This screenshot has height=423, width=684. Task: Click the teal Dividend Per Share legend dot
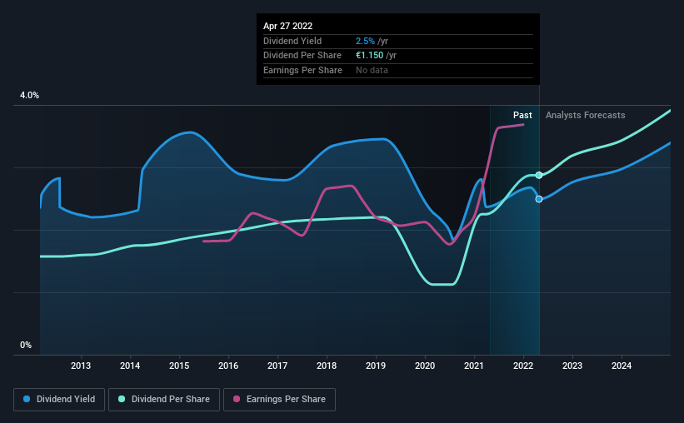coord(122,399)
